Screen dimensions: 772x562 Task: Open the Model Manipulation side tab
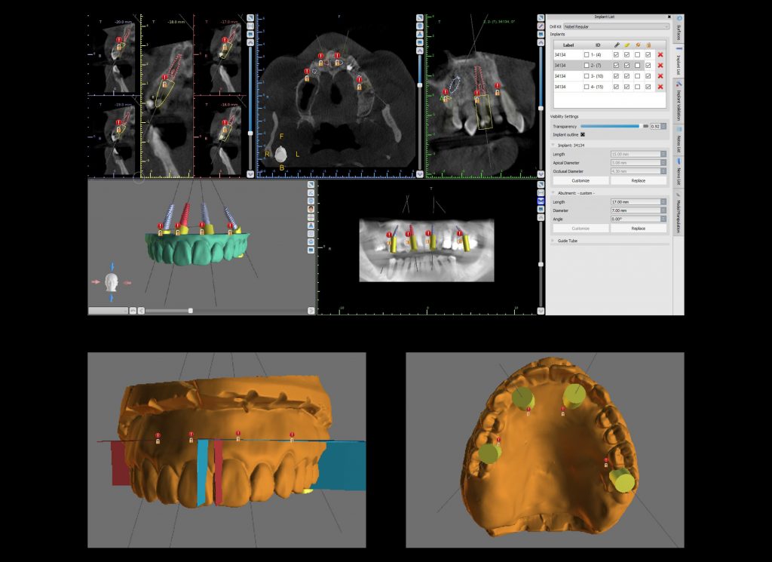pos(679,217)
